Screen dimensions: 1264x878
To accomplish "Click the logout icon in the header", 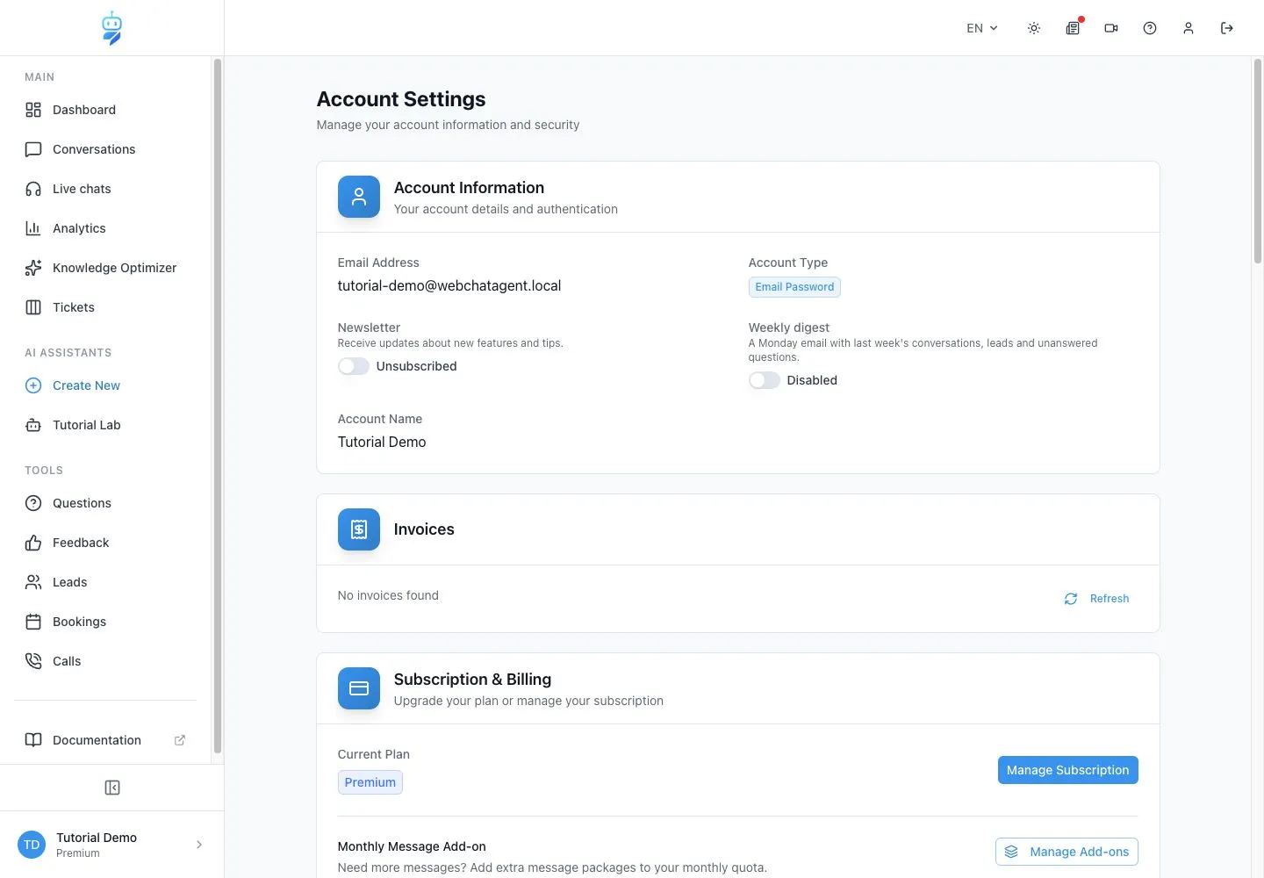I will [1227, 28].
